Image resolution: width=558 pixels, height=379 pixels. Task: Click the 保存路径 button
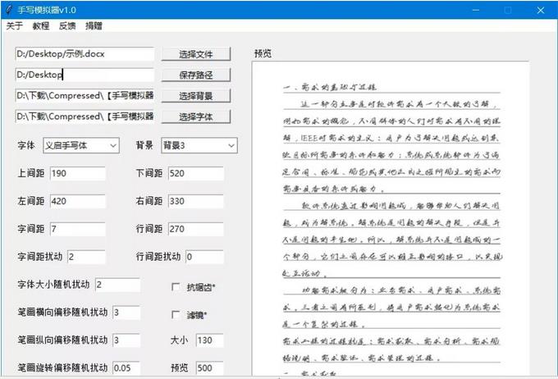tap(196, 75)
